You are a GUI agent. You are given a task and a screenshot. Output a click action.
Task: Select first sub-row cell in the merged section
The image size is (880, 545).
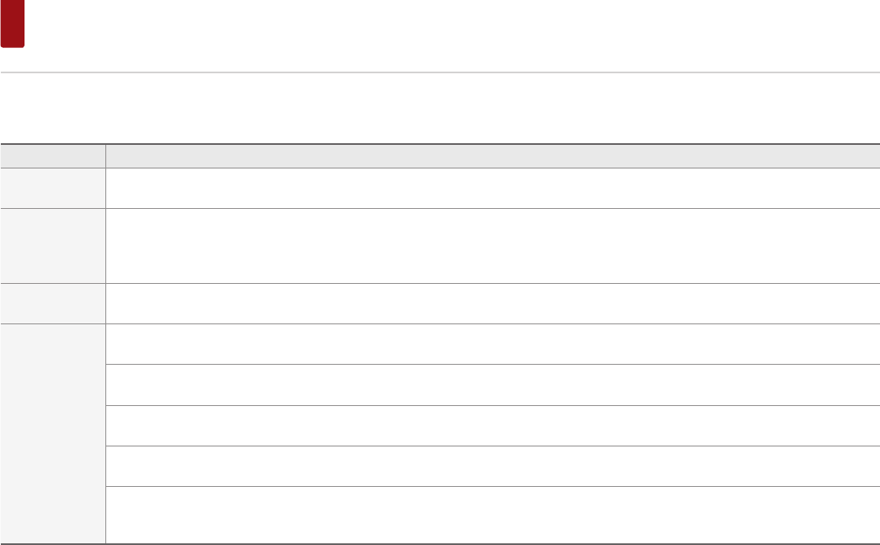[x=492, y=344]
